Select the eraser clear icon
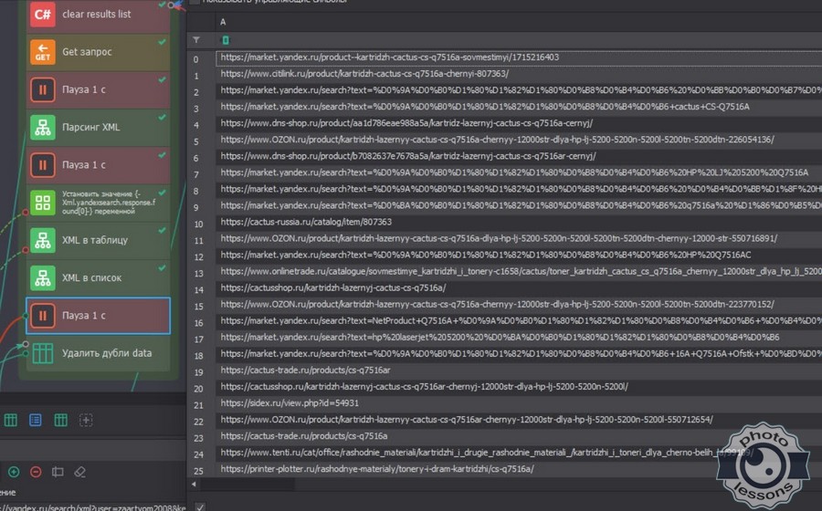The height and width of the screenshot is (511, 822). 79,472
